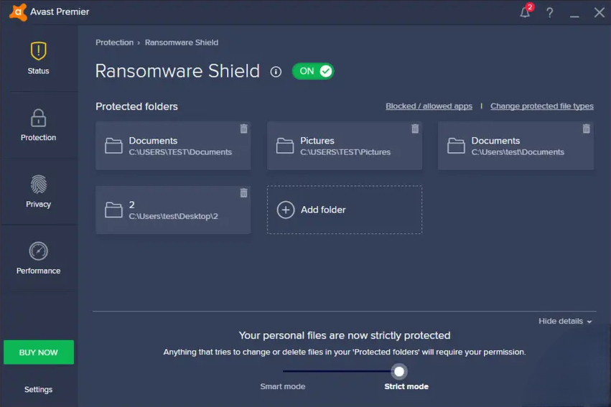Open the notifications bell
Screen dimensions: 611x407
pos(525,12)
